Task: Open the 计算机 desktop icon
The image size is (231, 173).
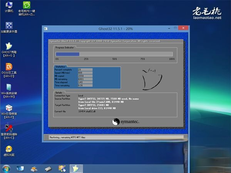Action: [9, 7]
